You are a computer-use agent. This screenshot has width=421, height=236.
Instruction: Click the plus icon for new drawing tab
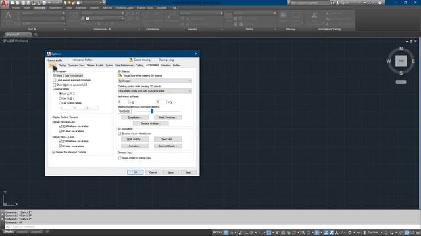tap(35, 35)
